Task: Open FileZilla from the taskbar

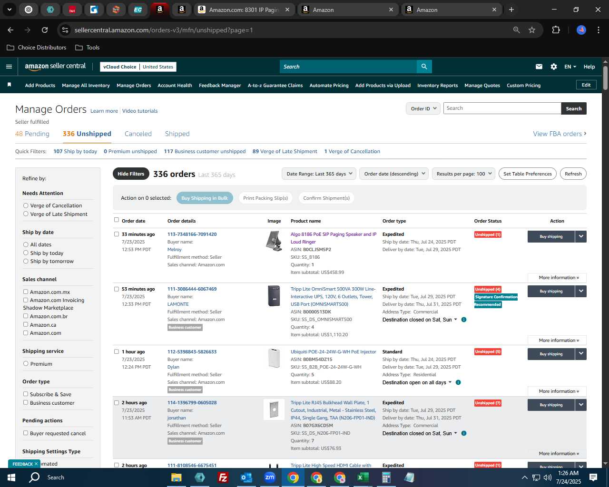Action: pos(223,477)
